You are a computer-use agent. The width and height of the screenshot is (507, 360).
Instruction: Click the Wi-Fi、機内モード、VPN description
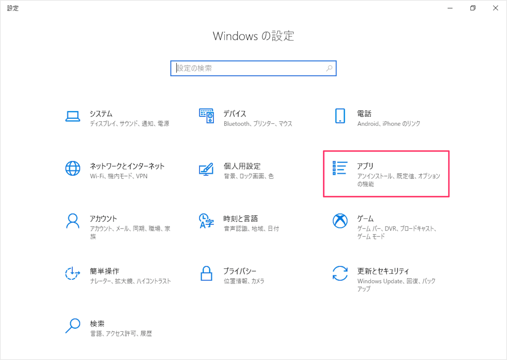[x=118, y=176]
